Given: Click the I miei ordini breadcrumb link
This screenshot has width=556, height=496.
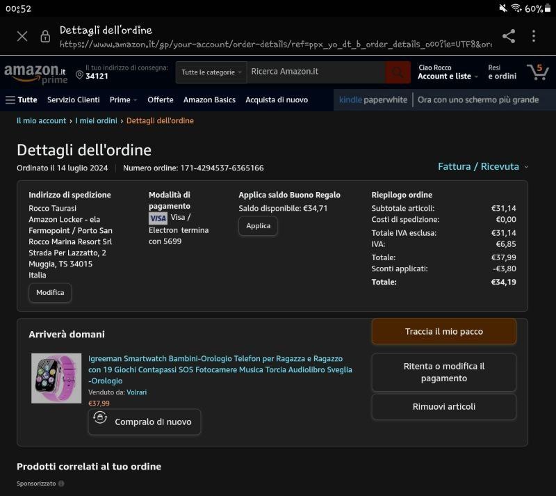Looking at the screenshot, I should pyautogui.click(x=96, y=121).
